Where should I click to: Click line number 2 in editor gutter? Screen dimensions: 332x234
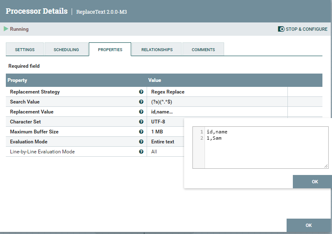[202, 138]
